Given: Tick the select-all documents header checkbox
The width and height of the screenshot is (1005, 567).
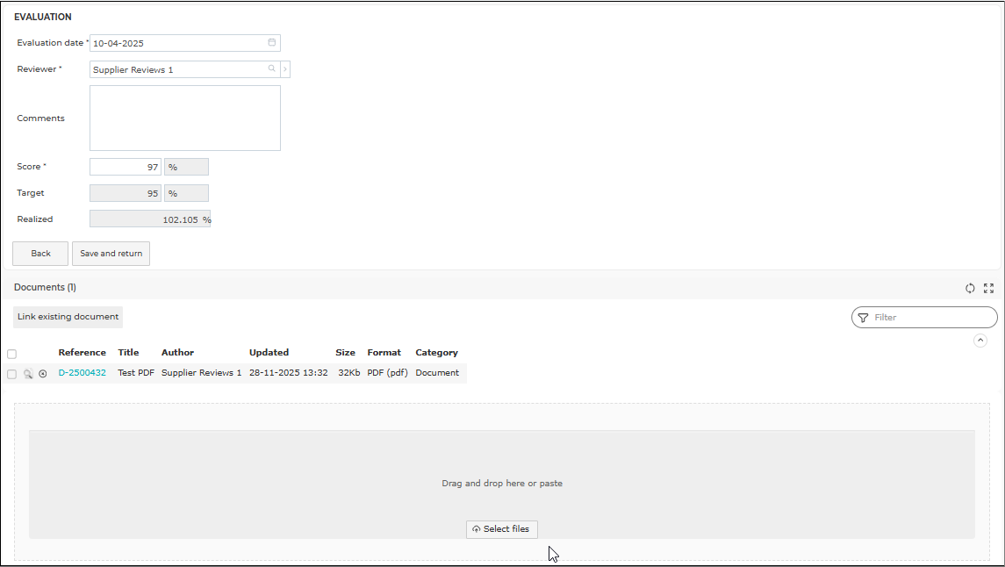Looking at the screenshot, I should point(11,354).
